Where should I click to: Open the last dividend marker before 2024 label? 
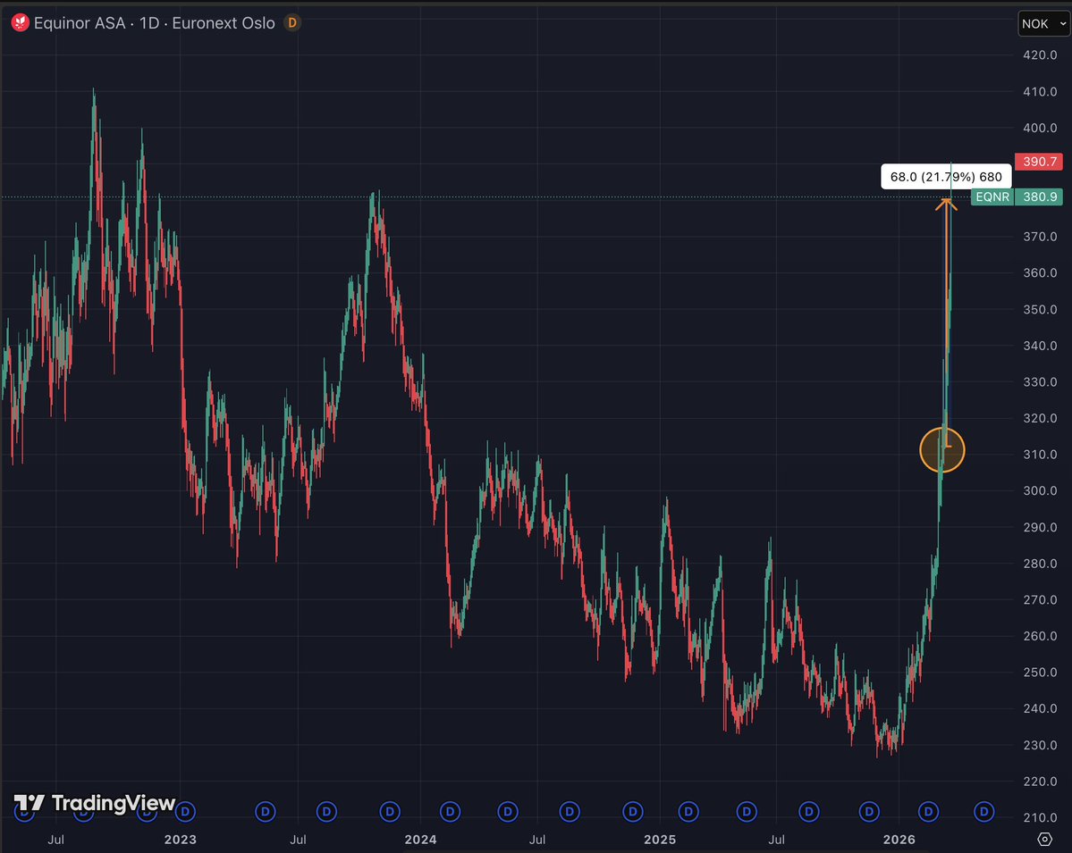tap(390, 811)
